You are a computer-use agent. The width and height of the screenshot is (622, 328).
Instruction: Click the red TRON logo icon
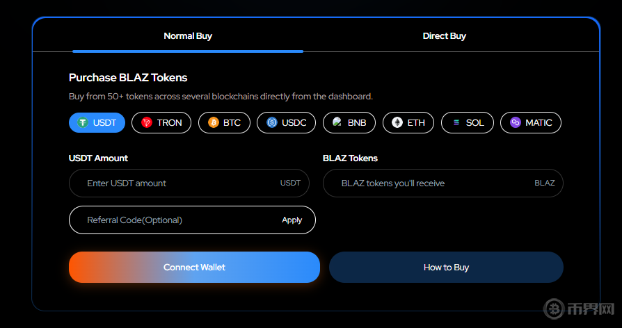[147, 123]
